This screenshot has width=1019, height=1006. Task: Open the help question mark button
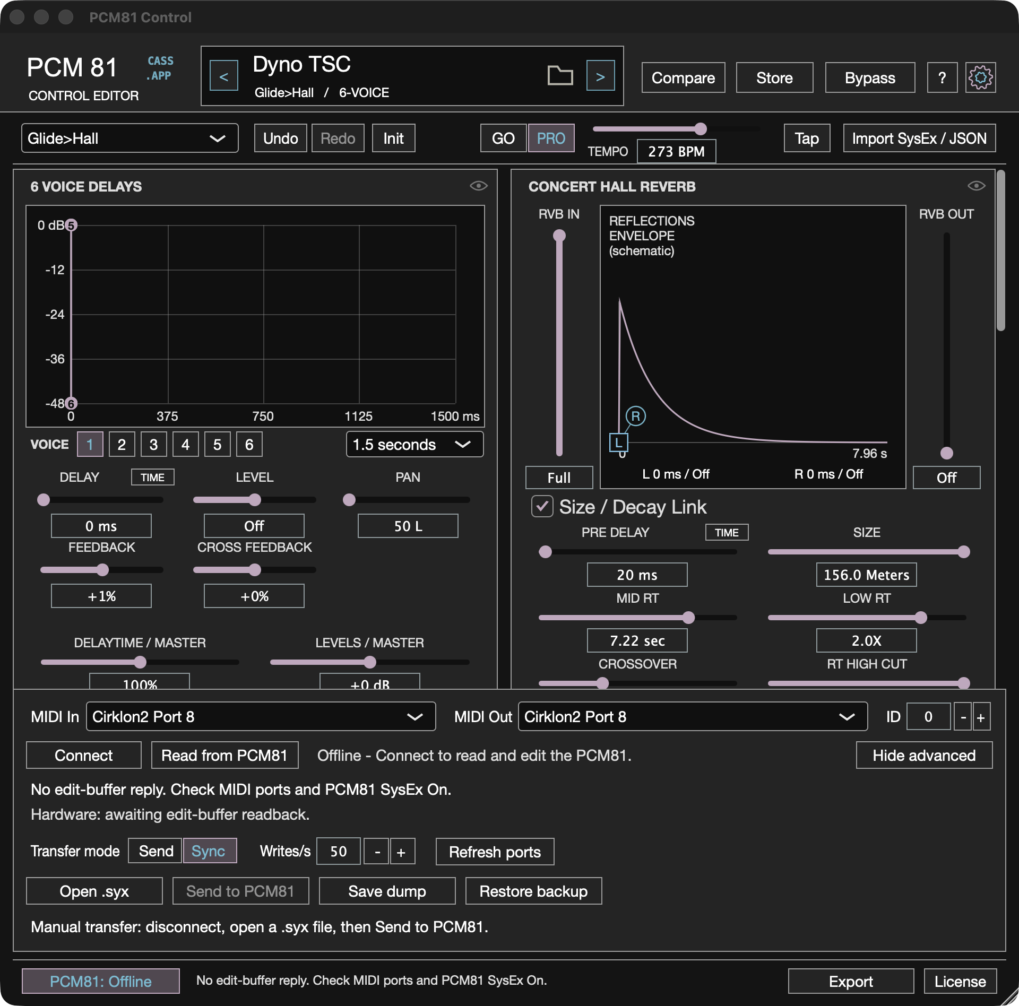tap(942, 77)
